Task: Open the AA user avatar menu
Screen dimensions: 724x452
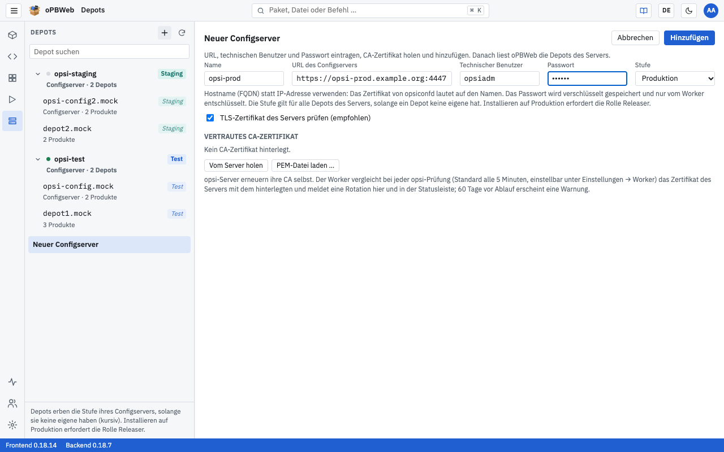Action: [711, 10]
